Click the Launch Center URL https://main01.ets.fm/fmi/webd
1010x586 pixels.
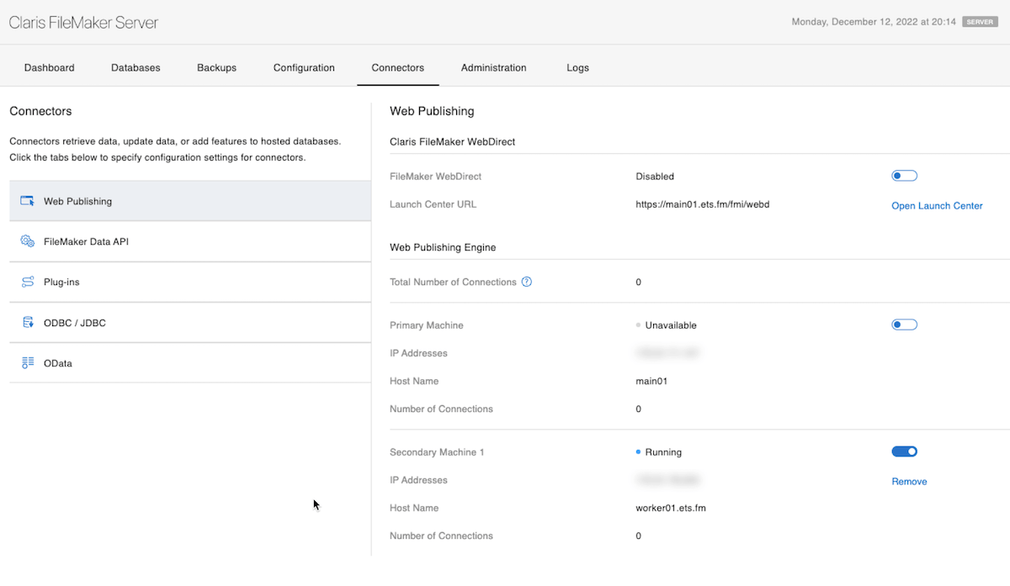tap(703, 204)
